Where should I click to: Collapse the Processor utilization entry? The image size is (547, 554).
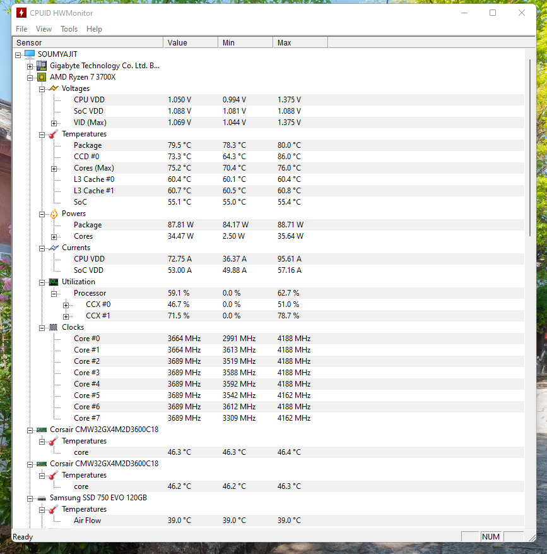tap(54, 294)
